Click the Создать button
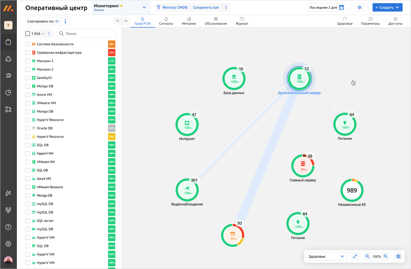Screen dimensions: 411x269 coord(387,7)
